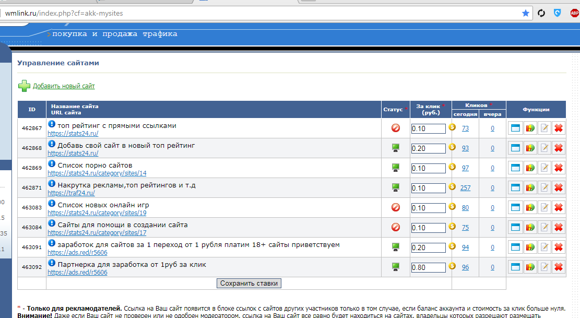Click the blue shield extension icon
The image size is (580, 318).
[558, 13]
